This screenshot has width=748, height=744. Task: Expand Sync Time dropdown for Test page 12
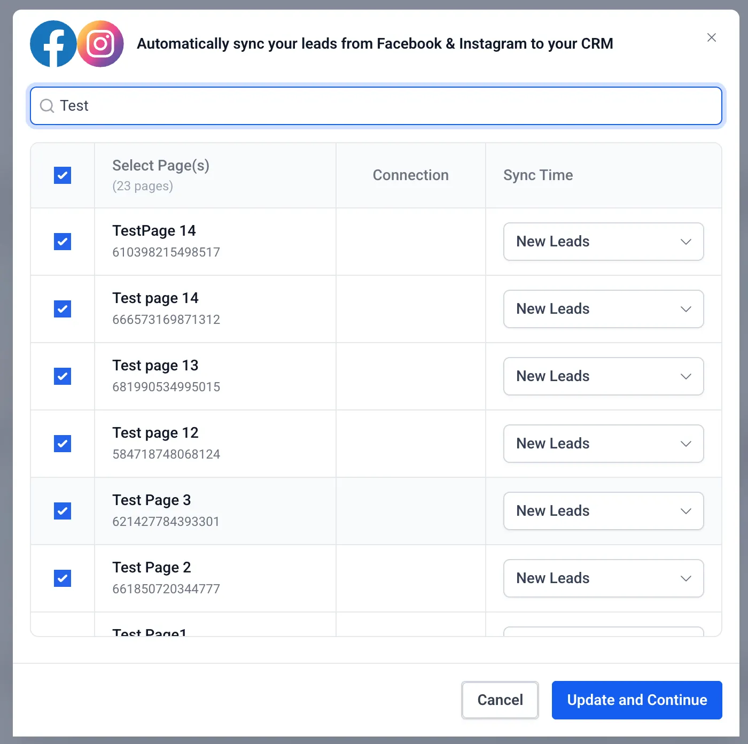[x=603, y=444]
